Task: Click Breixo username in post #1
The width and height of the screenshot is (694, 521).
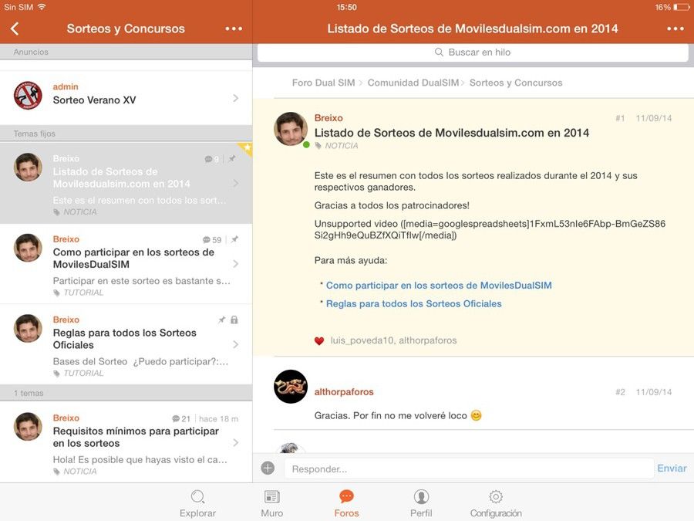Action: point(328,118)
